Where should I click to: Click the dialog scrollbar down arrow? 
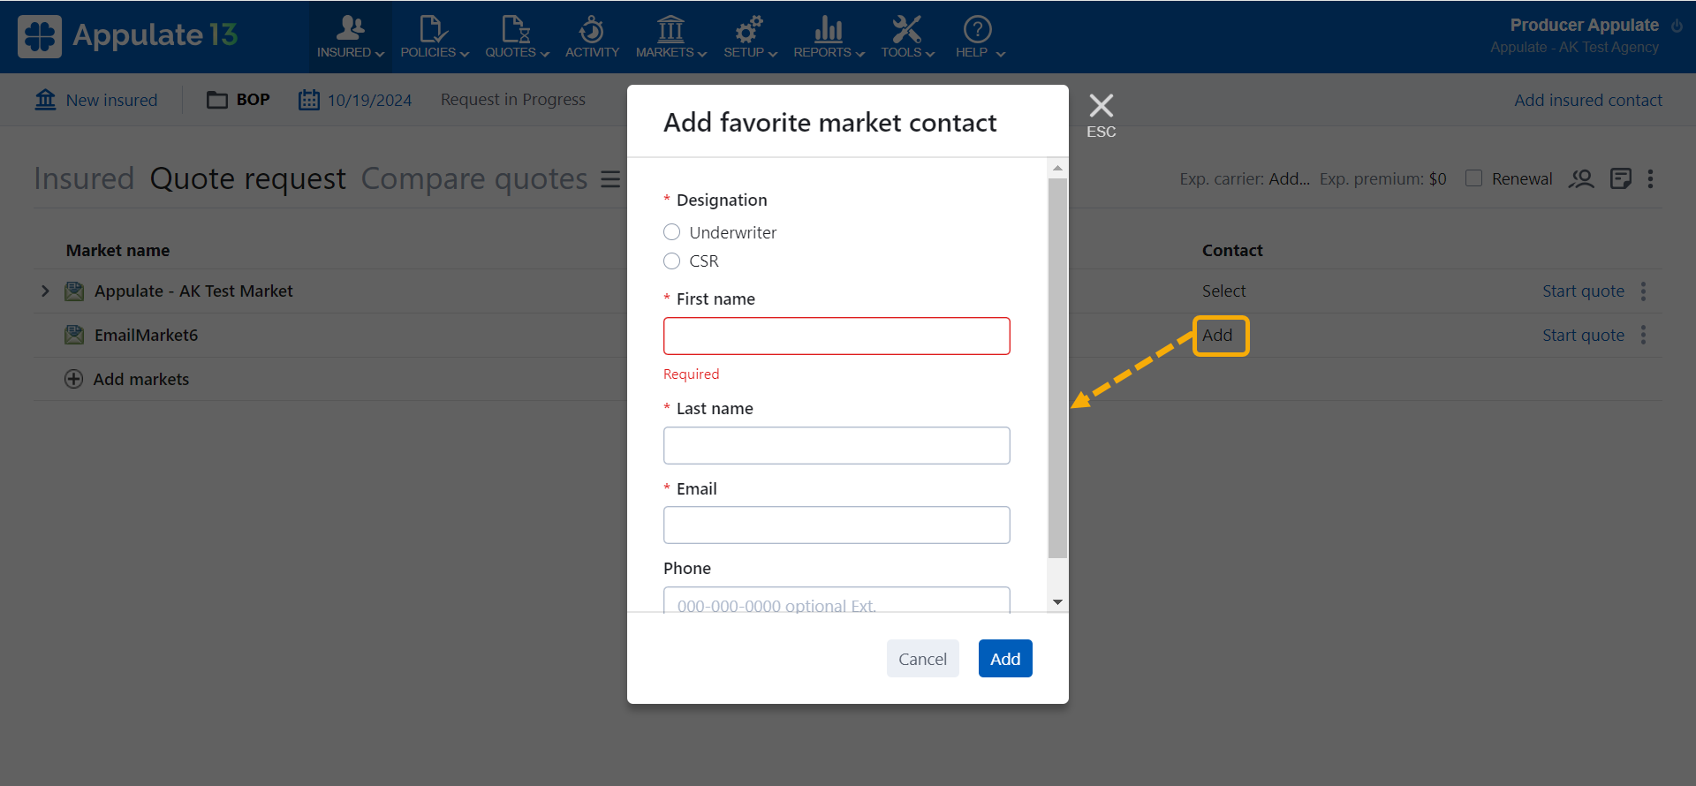pos(1057,602)
